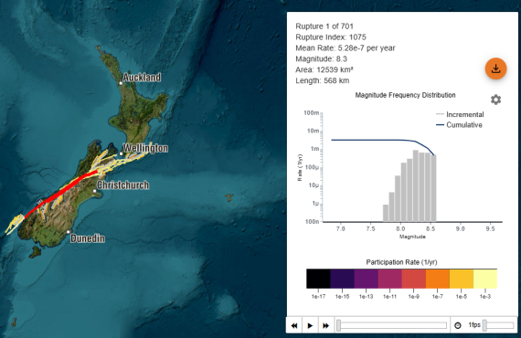Click the "9.5" x-axis tick label
Viewport: 521px width, 338px height.
click(490, 228)
